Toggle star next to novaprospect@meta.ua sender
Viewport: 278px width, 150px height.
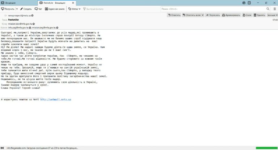(33, 16)
